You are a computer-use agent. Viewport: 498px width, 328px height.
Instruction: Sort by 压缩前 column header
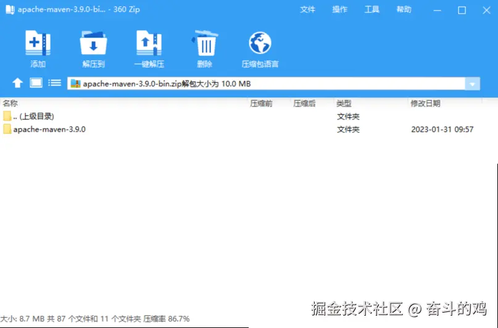click(261, 103)
